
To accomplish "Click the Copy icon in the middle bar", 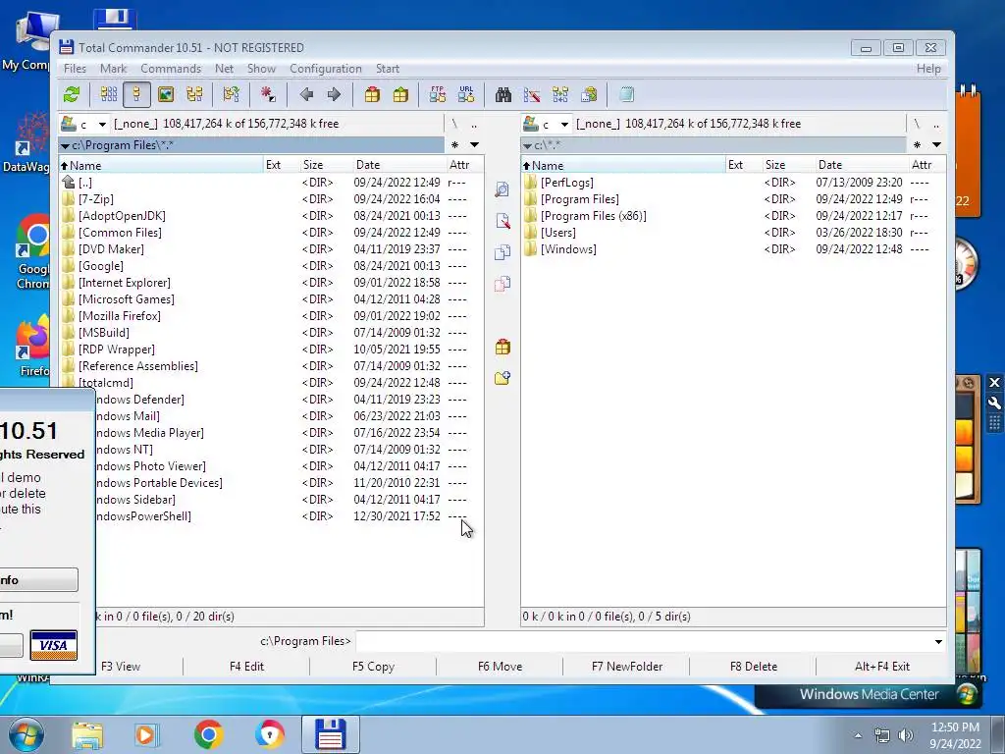I will pyautogui.click(x=502, y=252).
